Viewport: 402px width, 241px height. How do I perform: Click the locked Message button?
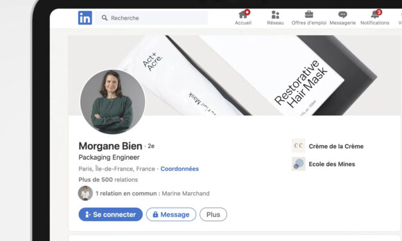pos(171,214)
